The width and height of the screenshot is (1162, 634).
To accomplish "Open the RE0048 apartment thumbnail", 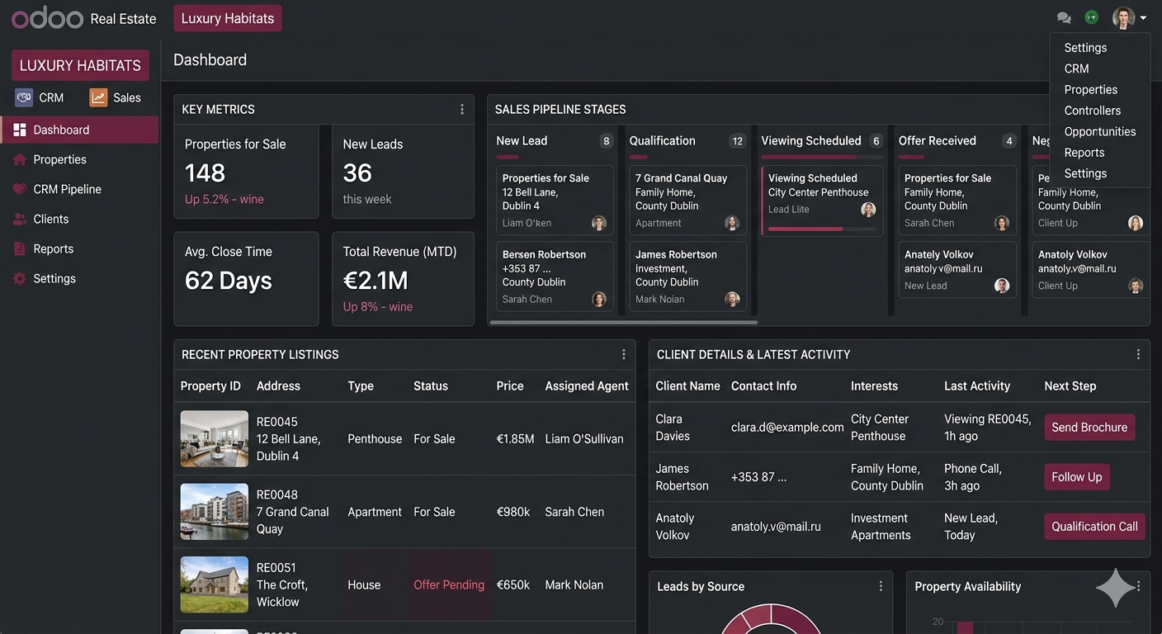I will coord(214,511).
